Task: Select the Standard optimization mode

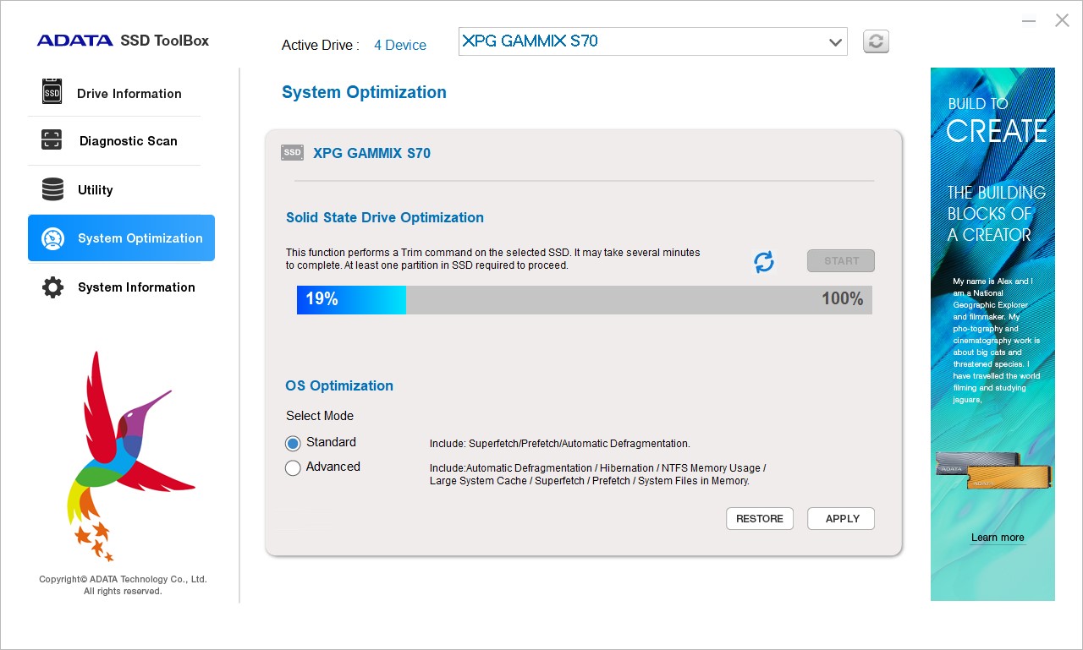Action: click(x=294, y=443)
